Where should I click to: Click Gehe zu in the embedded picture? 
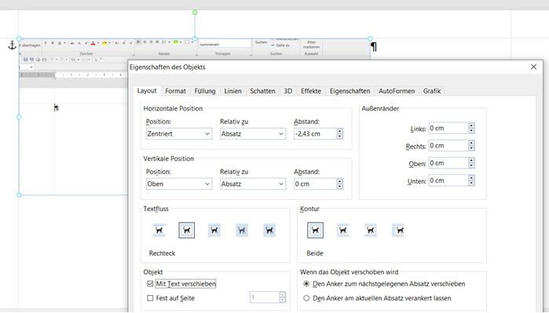tap(280, 45)
